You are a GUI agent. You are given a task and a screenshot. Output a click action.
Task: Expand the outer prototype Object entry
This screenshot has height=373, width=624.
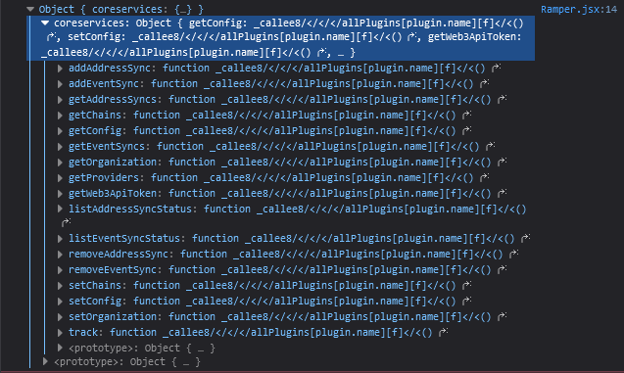click(45, 361)
